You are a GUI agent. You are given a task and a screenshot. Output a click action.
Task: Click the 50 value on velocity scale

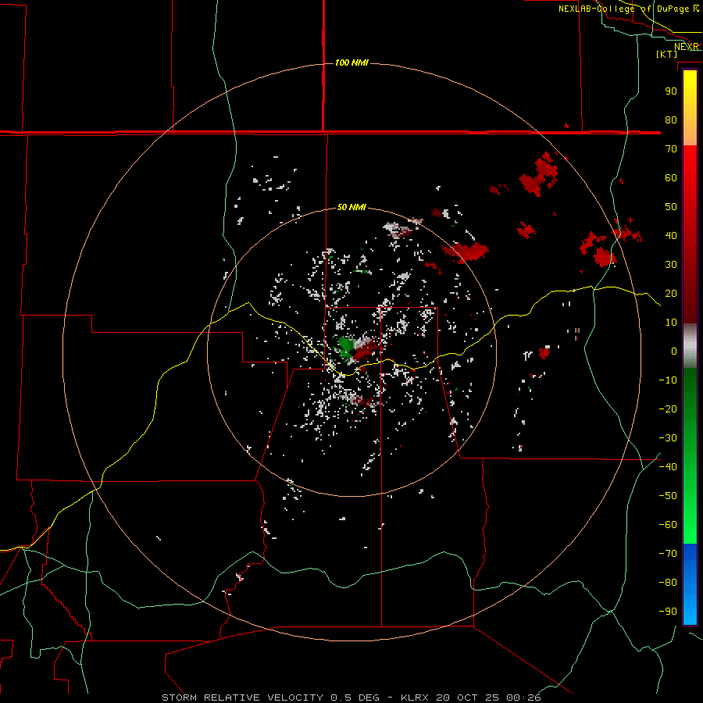click(671, 207)
